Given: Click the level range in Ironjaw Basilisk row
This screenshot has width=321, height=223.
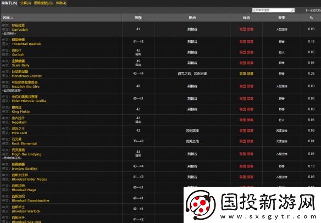Looking at the screenshot, I should [138, 166].
